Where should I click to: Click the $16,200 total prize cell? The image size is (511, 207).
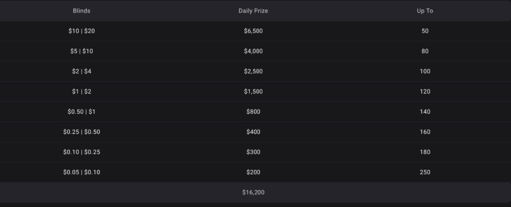coord(253,192)
